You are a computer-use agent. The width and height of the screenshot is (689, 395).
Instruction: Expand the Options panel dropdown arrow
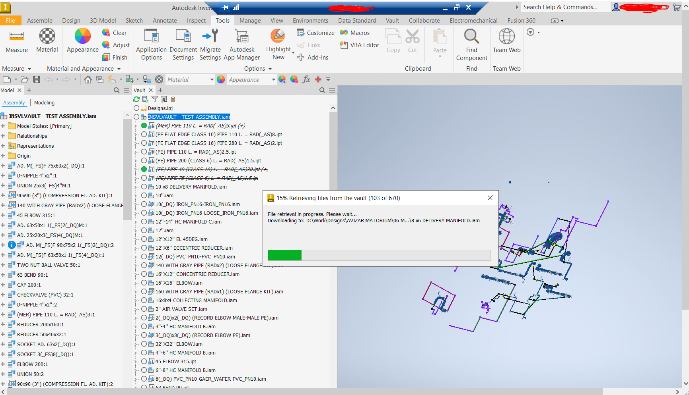pos(271,69)
